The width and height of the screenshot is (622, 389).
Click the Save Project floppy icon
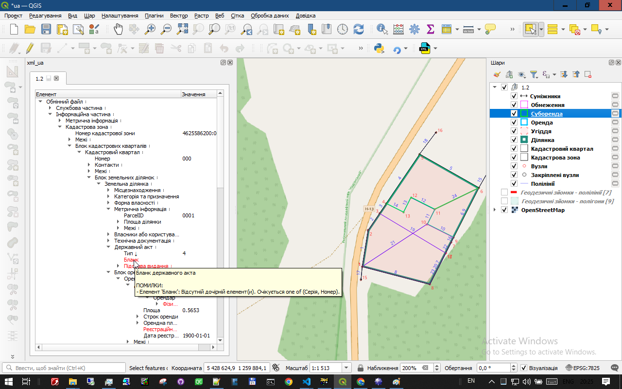(x=46, y=29)
